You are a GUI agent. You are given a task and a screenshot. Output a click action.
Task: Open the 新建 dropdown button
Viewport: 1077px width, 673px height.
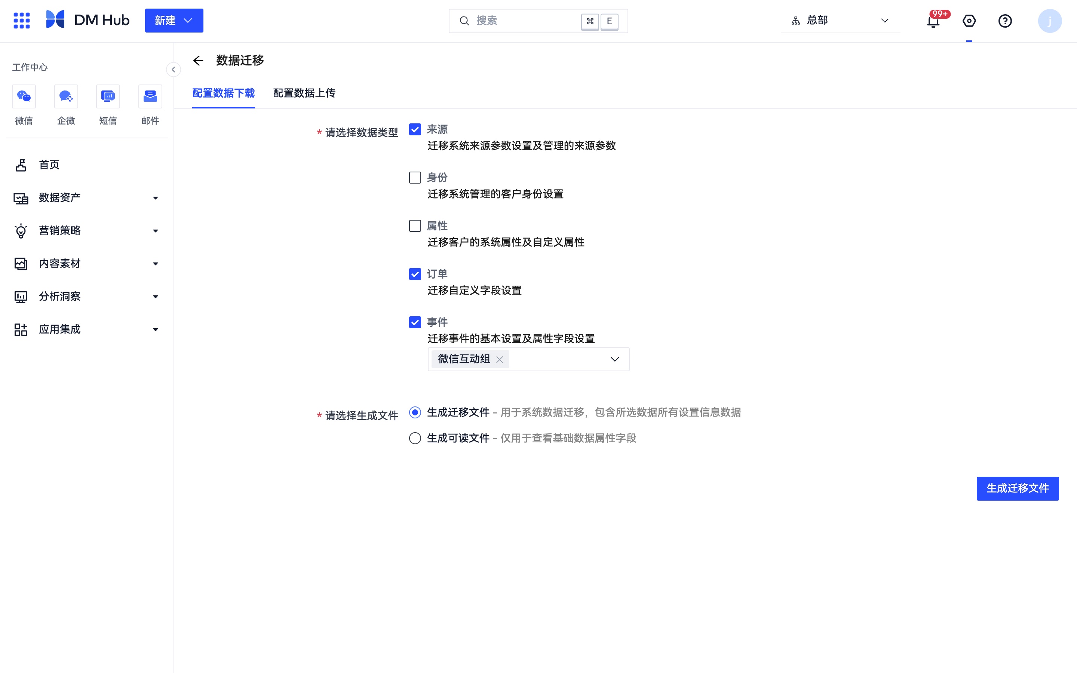tap(174, 21)
